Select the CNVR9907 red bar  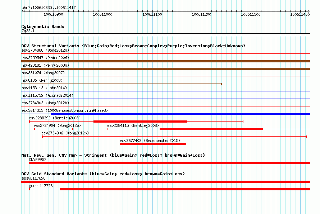(x=169, y=163)
